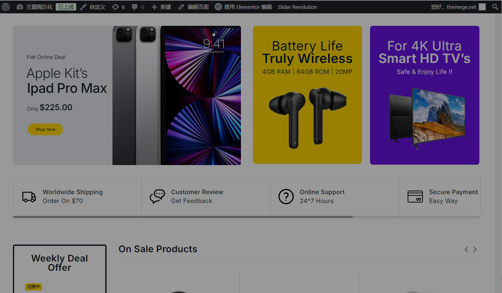This screenshot has width=502, height=293.
Task: Open the WordPress logo menu
Action: pyautogui.click(x=6, y=7)
